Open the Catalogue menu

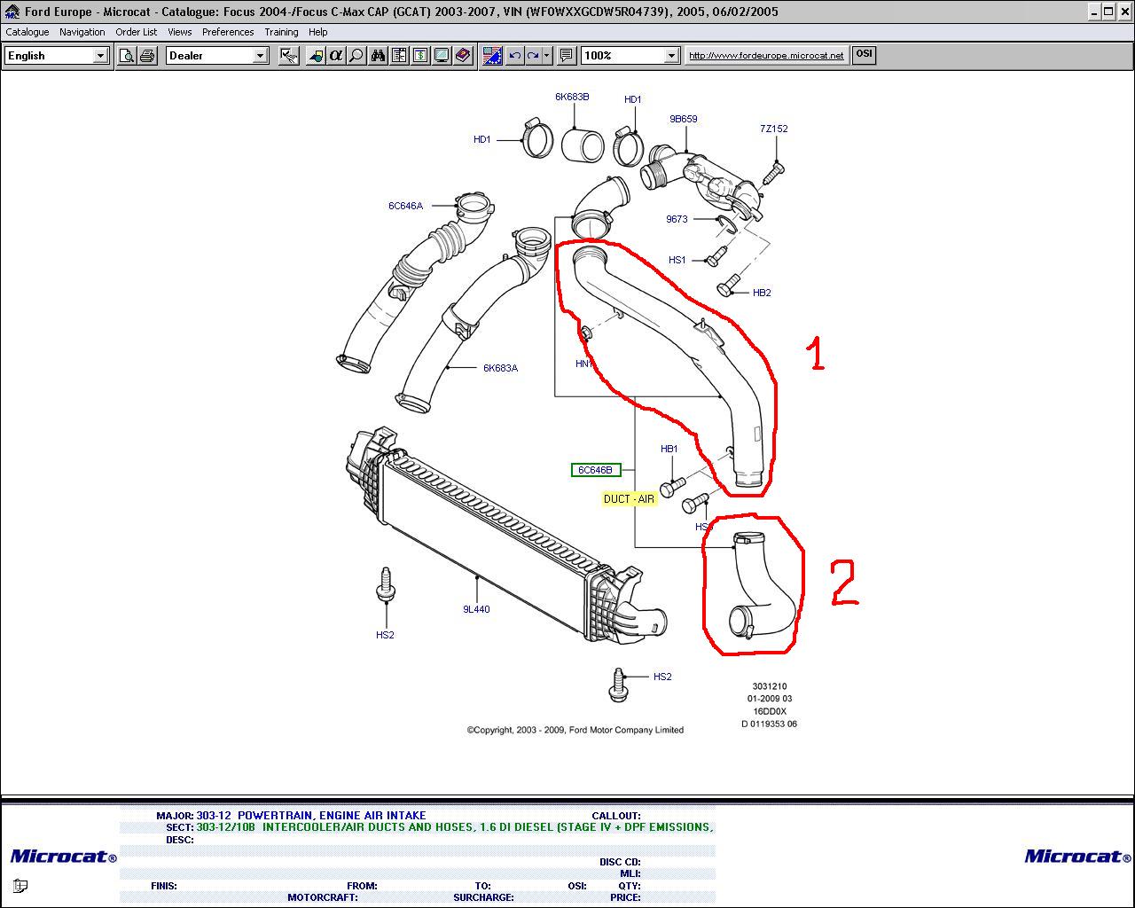click(x=27, y=32)
